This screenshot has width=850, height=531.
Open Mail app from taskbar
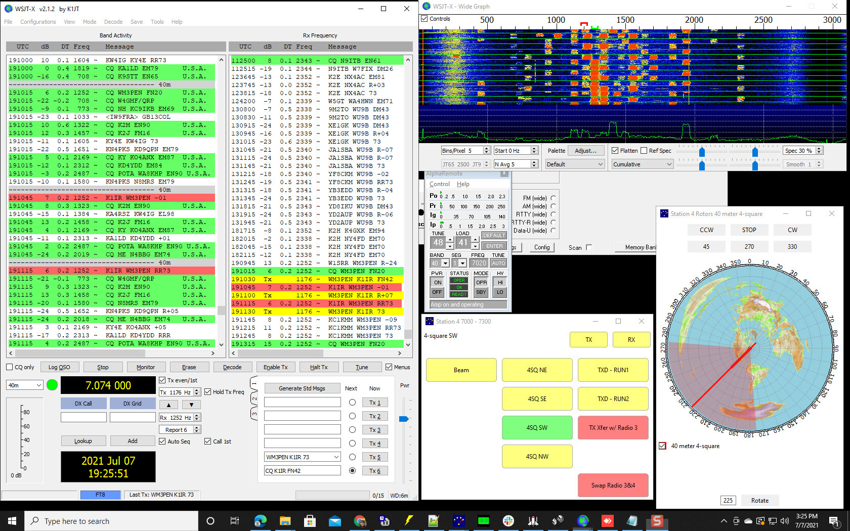[334, 521]
